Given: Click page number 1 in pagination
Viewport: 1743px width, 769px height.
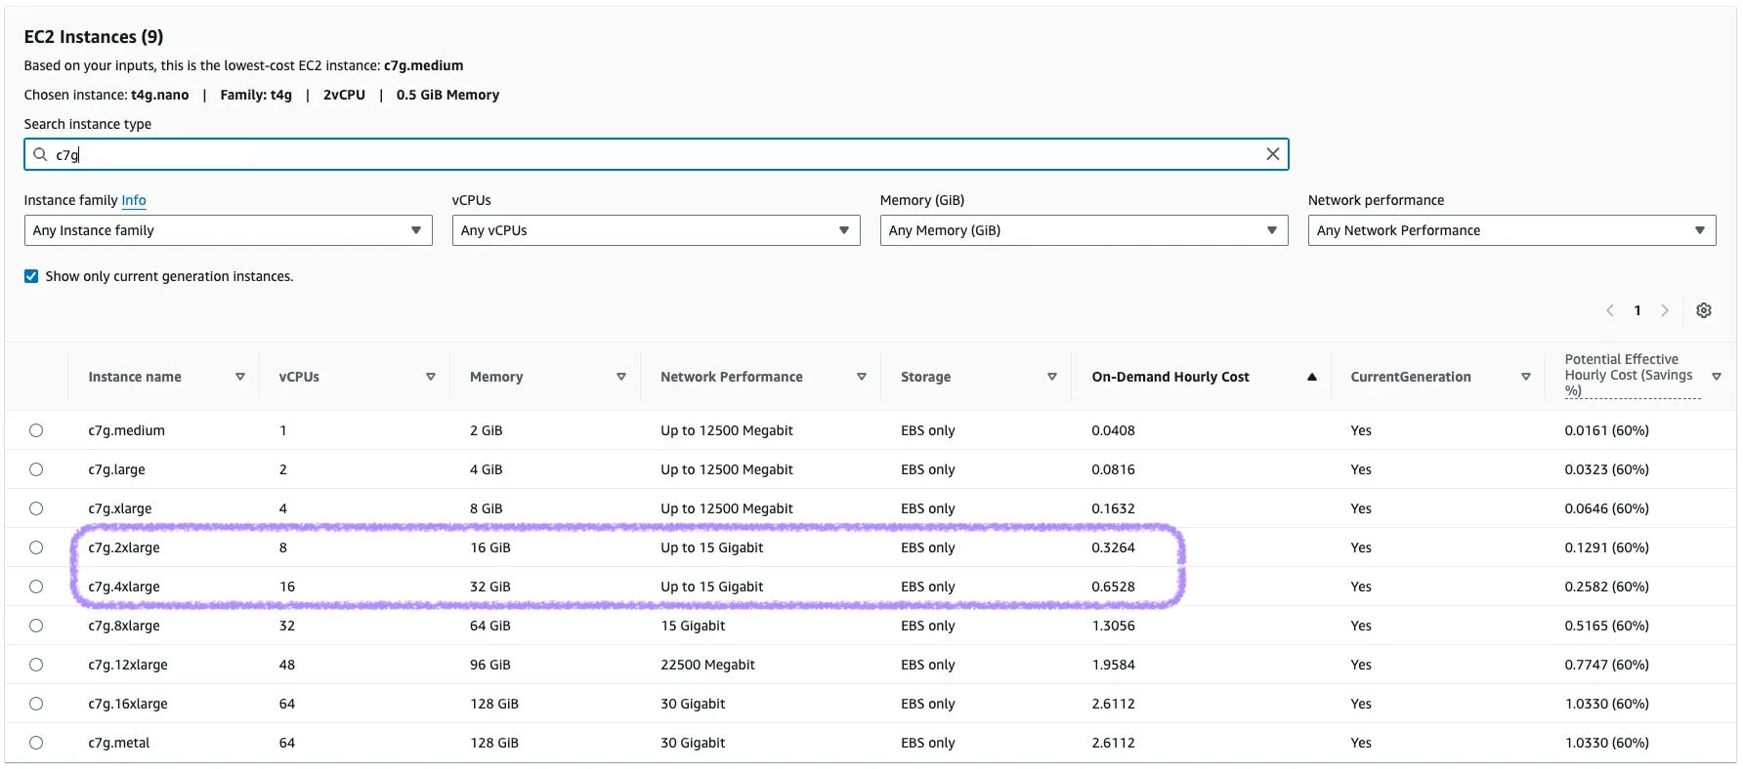Looking at the screenshot, I should [x=1637, y=310].
